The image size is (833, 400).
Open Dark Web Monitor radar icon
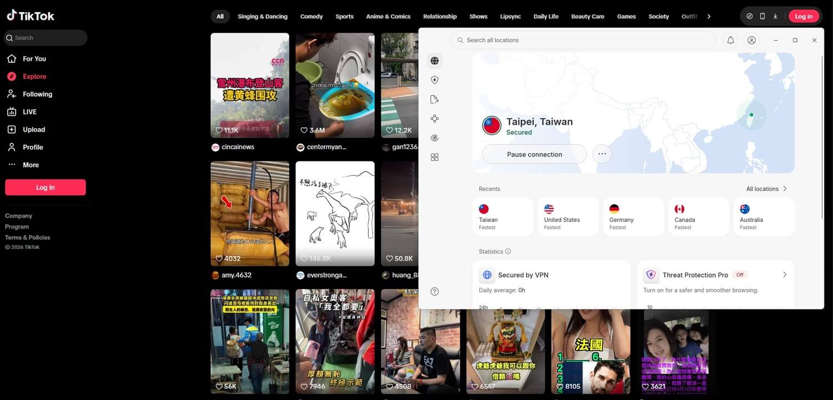tap(434, 138)
